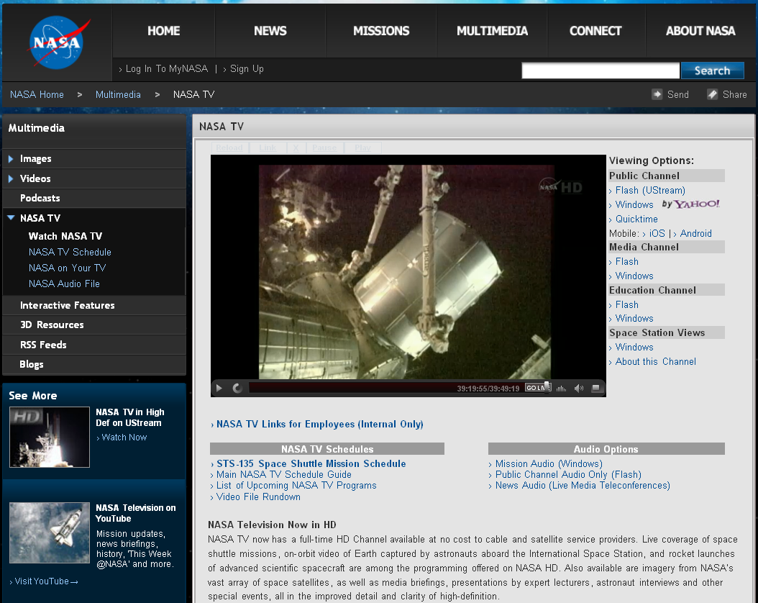This screenshot has width=758, height=603.
Task: Select NASA TV Schedule in the sidebar
Action: tap(70, 252)
